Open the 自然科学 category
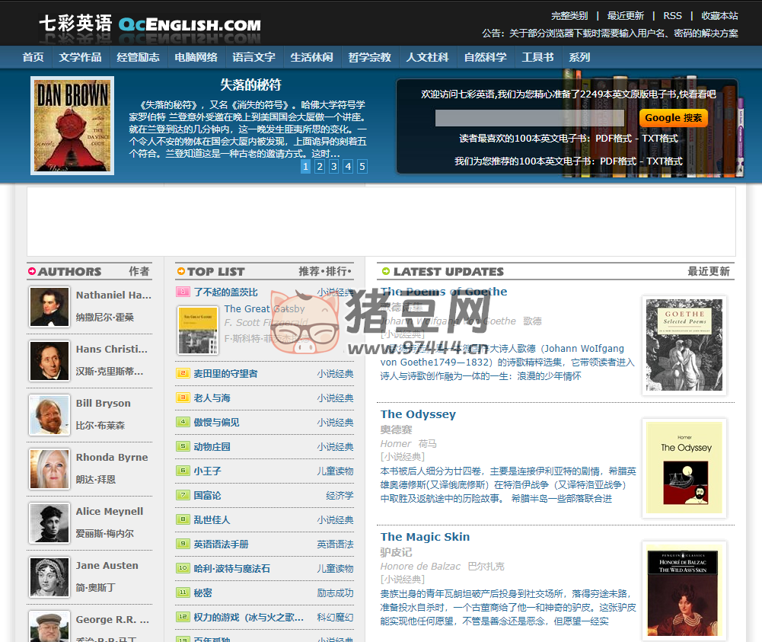762x642 pixels. pyautogui.click(x=485, y=57)
